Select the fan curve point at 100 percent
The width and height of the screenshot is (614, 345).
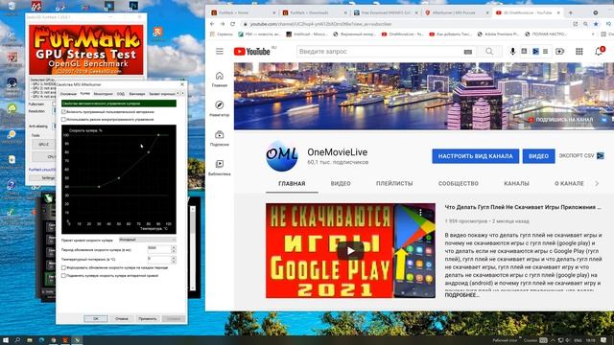(x=158, y=135)
